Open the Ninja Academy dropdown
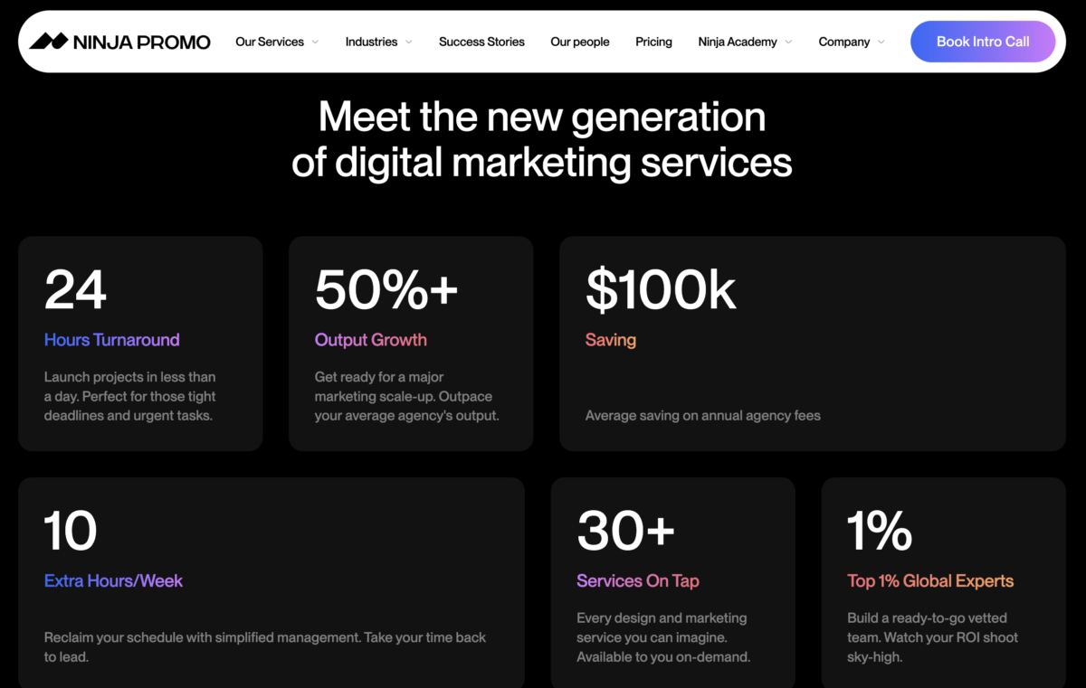This screenshot has height=688, width=1086. coord(786,42)
